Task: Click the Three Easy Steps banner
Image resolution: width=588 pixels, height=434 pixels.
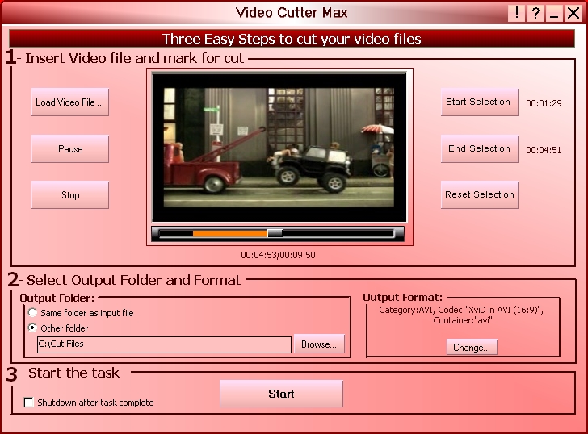Action: [292, 39]
